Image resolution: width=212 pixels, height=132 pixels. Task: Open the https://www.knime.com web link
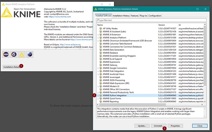point(60,17)
